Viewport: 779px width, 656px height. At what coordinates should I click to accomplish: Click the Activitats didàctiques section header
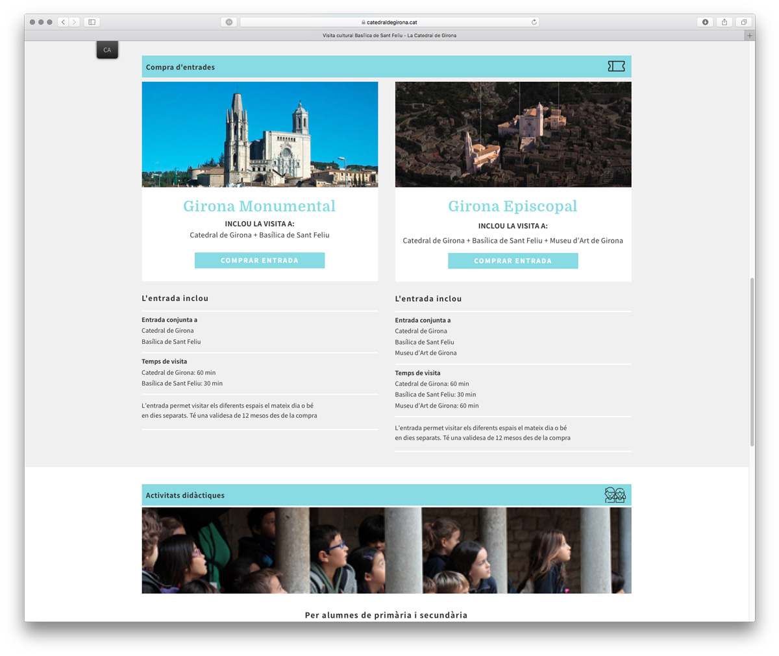pos(386,495)
